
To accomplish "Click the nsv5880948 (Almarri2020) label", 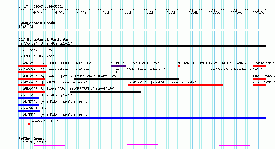I will (x=95, y=76).
